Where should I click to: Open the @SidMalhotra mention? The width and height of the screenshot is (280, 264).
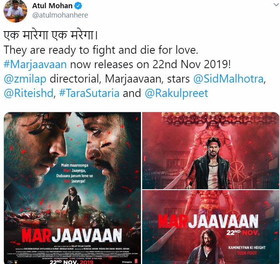click(x=228, y=79)
